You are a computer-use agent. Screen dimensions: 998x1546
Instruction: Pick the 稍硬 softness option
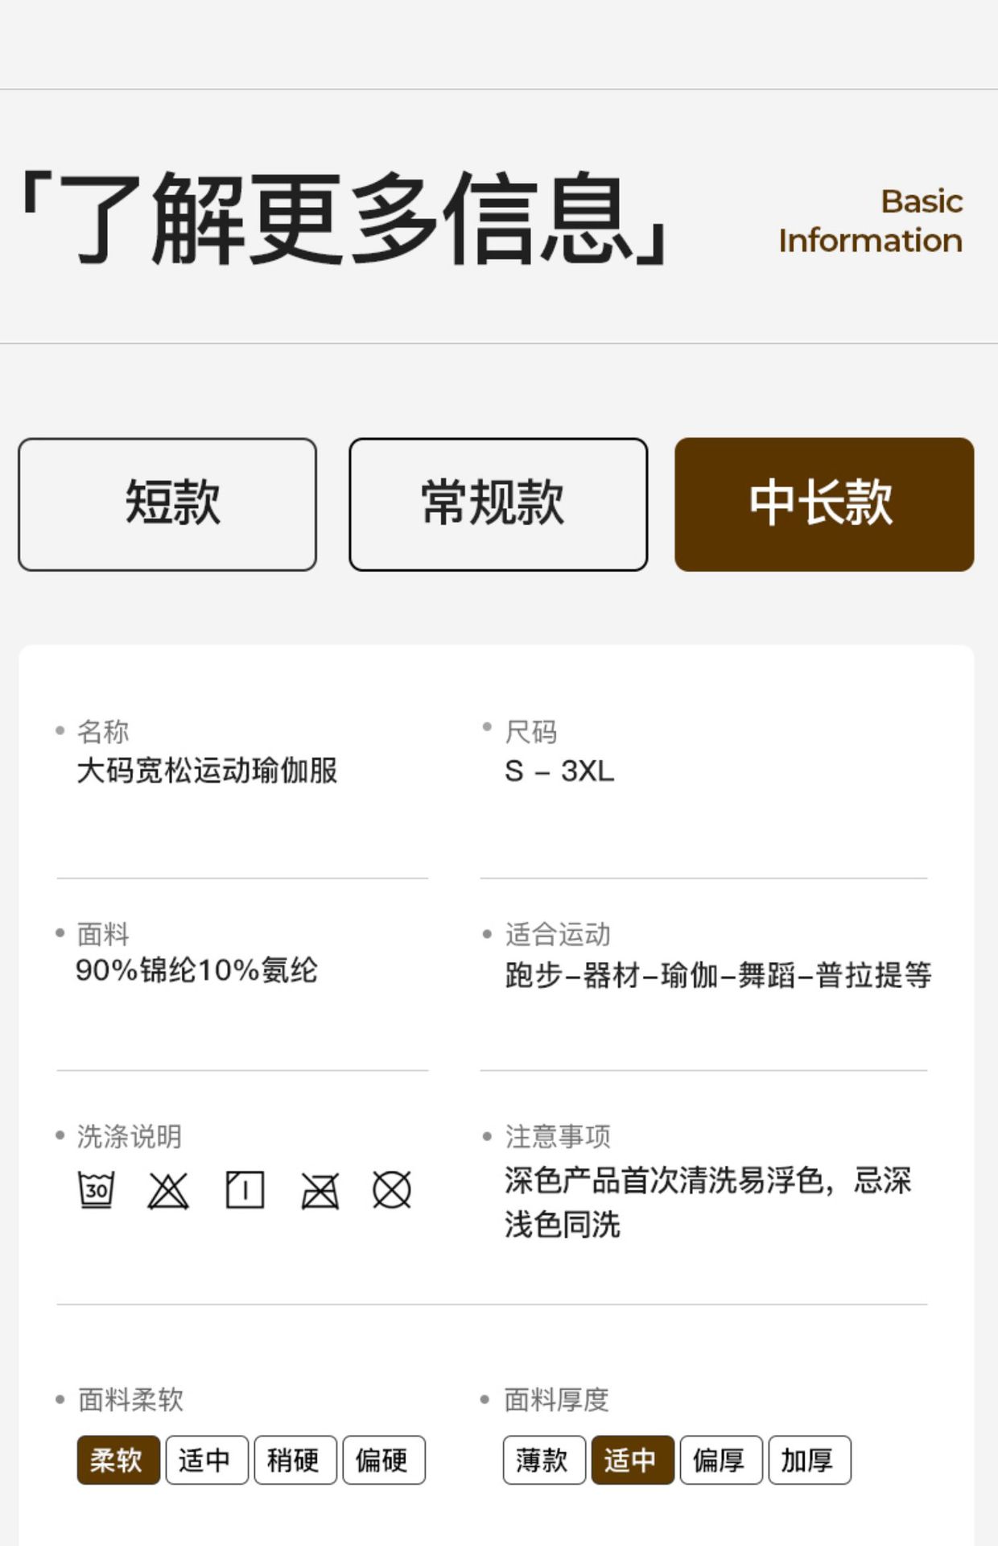click(295, 1459)
